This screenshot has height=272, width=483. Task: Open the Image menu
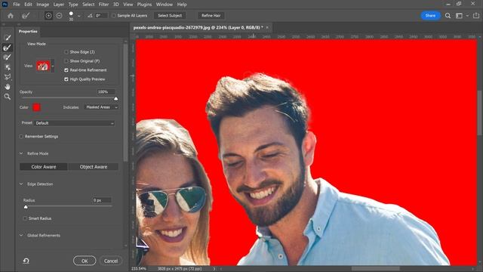(42, 5)
